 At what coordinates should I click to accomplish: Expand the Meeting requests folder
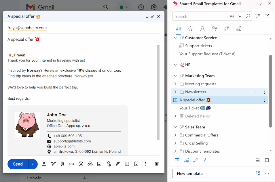pyautogui.click(x=175, y=84)
